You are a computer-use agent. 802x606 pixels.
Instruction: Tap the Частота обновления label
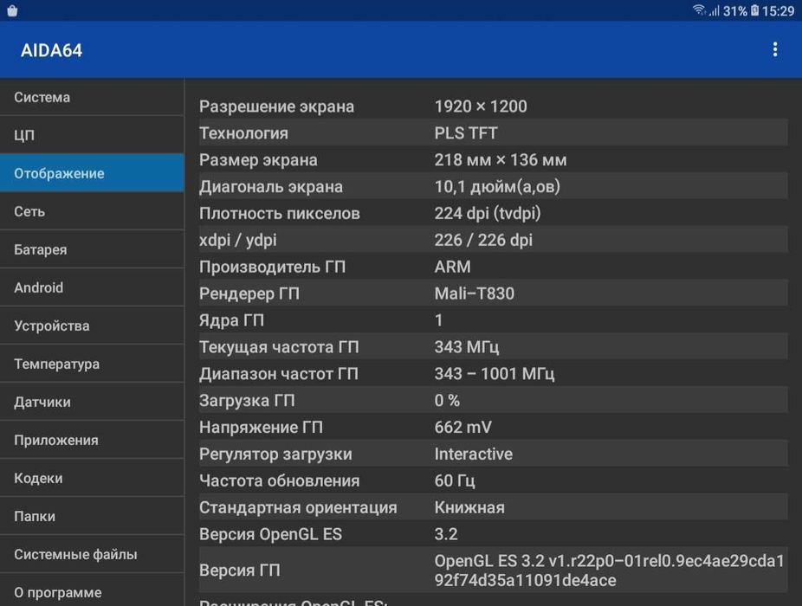pyautogui.click(x=279, y=480)
